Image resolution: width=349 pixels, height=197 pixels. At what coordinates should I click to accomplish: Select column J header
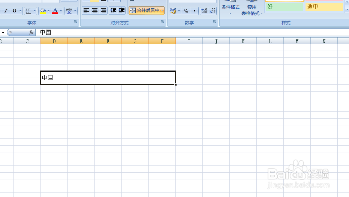[x=216, y=41]
